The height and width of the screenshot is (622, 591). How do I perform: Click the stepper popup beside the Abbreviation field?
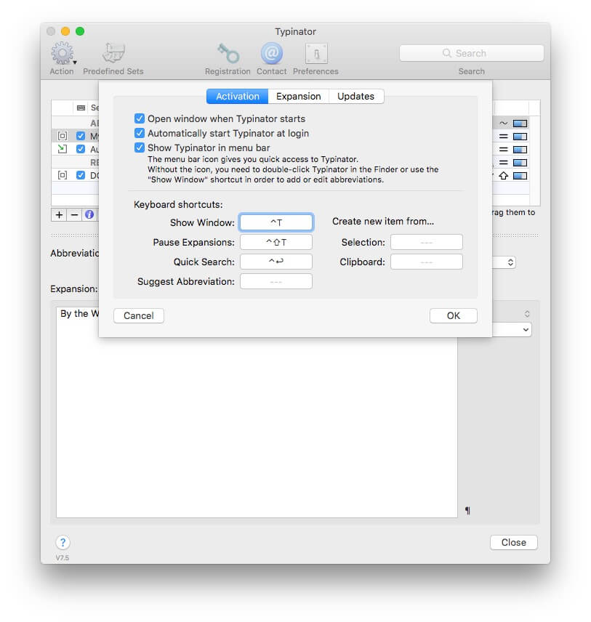click(510, 262)
